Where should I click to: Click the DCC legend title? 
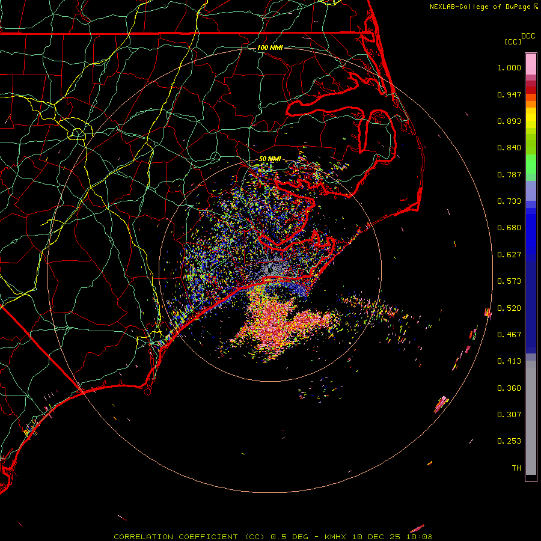click(528, 36)
